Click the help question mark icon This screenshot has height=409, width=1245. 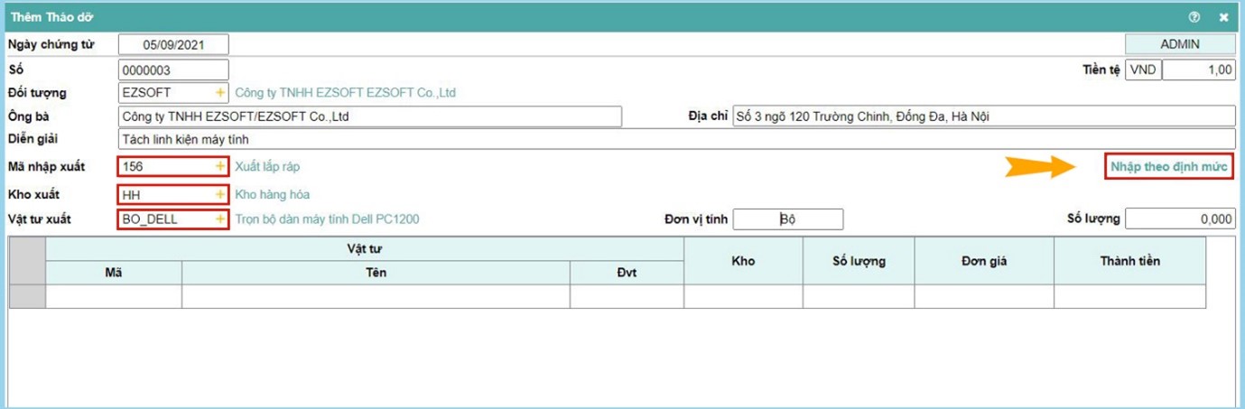coord(1194,17)
